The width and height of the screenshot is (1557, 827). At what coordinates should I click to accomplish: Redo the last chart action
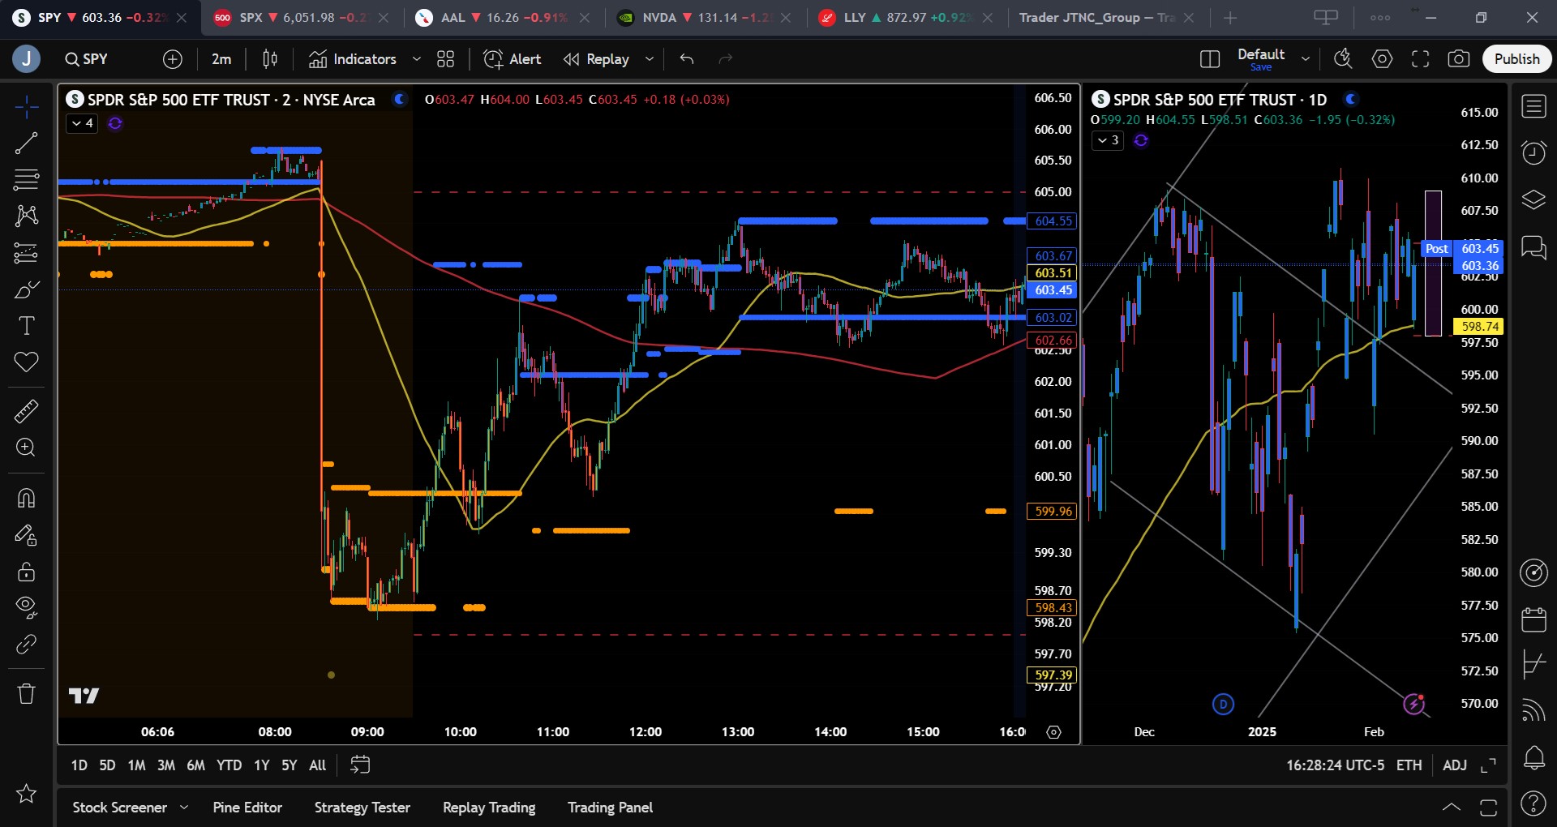[726, 59]
